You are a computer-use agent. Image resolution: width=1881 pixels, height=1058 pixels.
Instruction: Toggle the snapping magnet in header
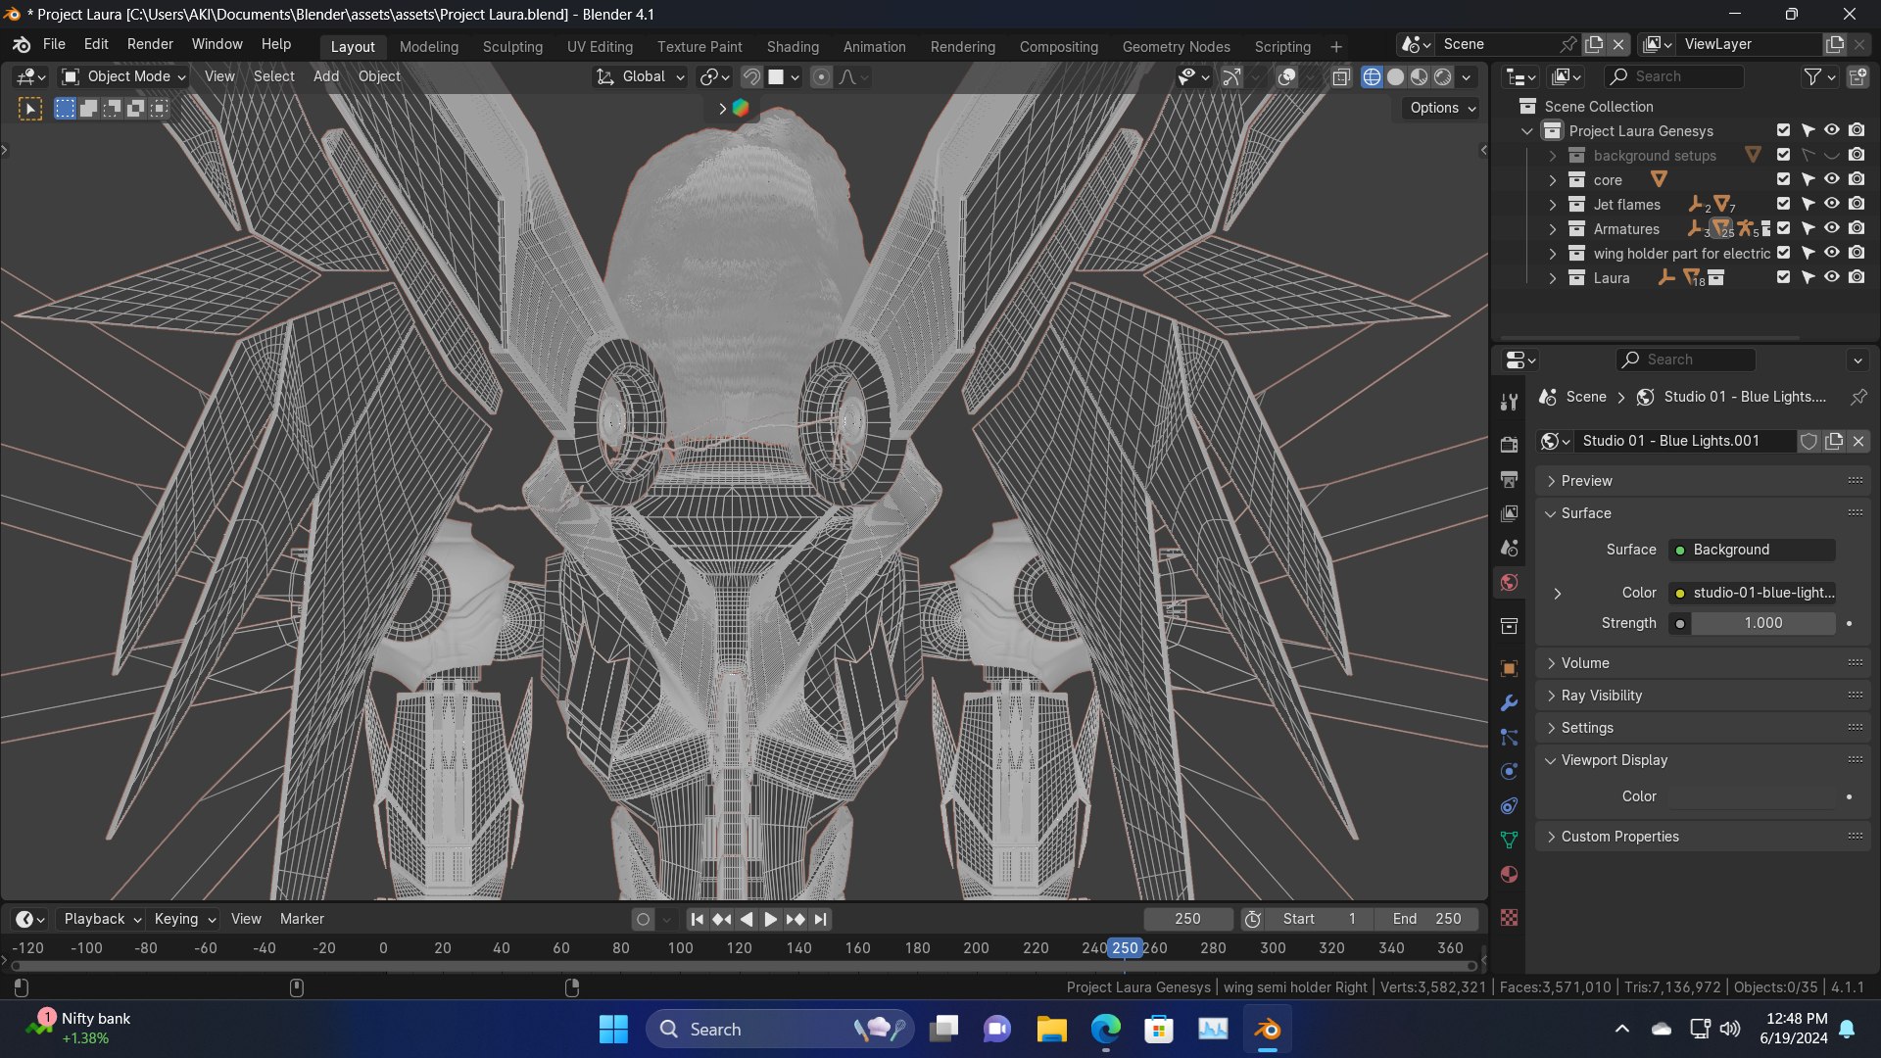tap(751, 76)
